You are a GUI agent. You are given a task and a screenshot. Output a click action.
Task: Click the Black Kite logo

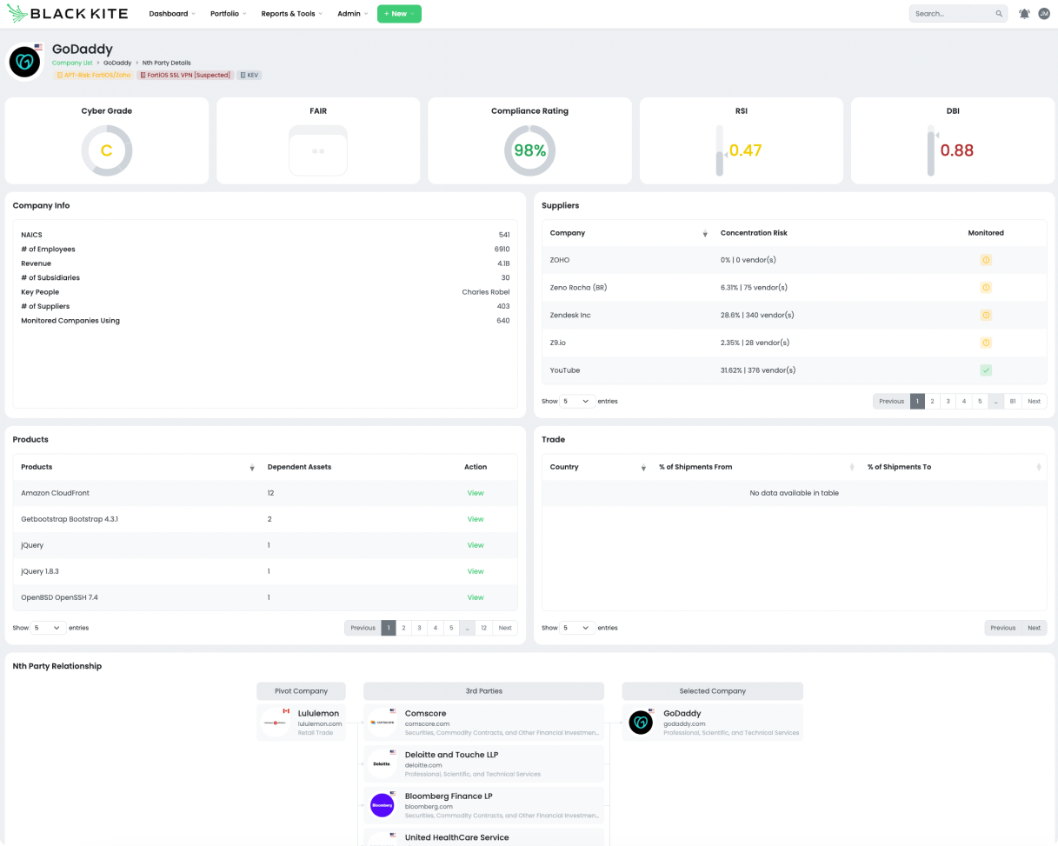(68, 14)
